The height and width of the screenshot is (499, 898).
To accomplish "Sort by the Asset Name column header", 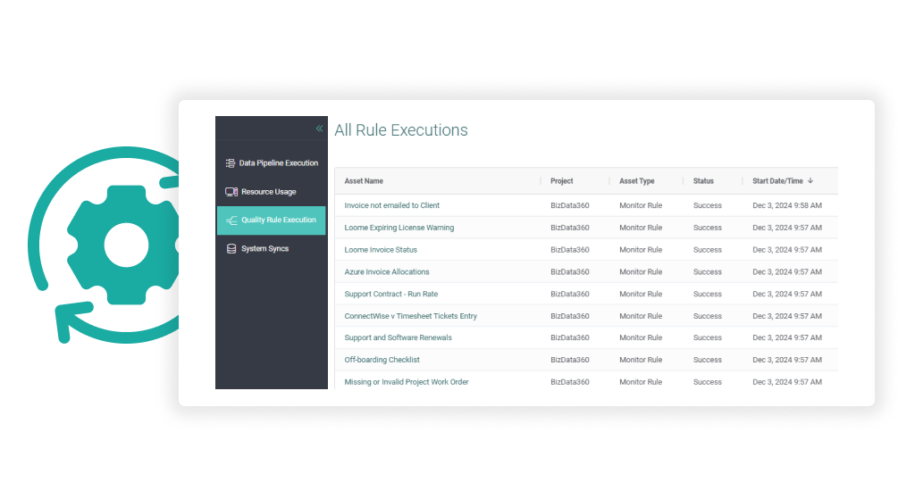I will click(364, 181).
